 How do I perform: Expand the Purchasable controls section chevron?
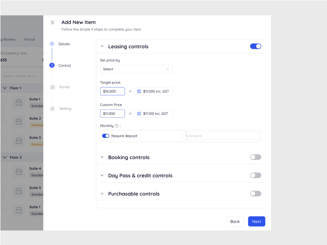(x=102, y=194)
